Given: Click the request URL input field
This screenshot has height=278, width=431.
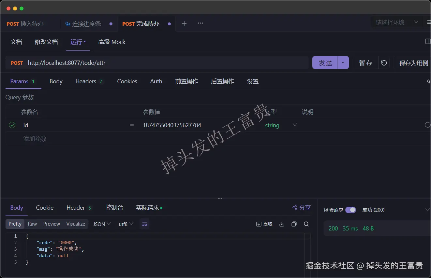Looking at the screenshot, I should coord(166,63).
